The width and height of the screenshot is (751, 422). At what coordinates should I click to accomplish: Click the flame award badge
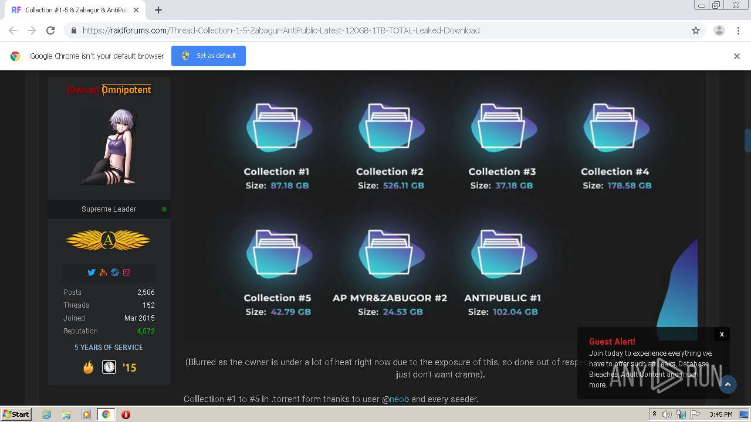pos(88,367)
